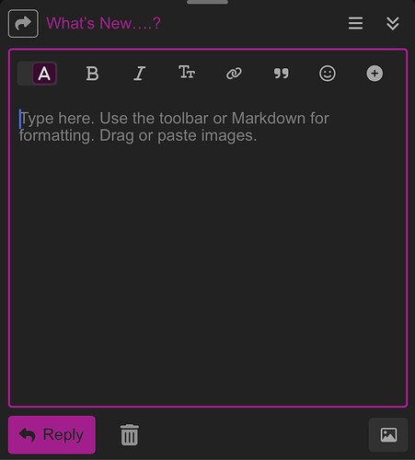Open the "What's New....?" topic link
Image resolution: width=415 pixels, height=460 pixels.
pos(103,23)
